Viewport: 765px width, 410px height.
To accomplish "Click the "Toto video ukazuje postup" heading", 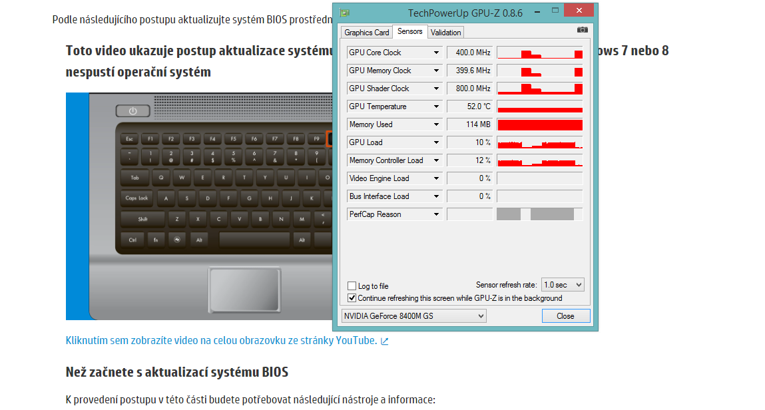I will tap(199, 61).
